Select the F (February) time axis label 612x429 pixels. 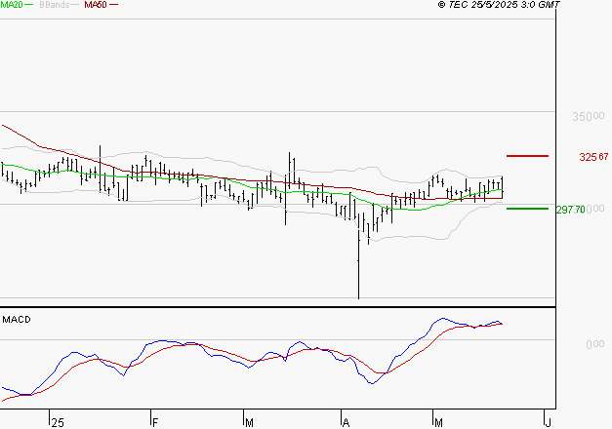(154, 422)
